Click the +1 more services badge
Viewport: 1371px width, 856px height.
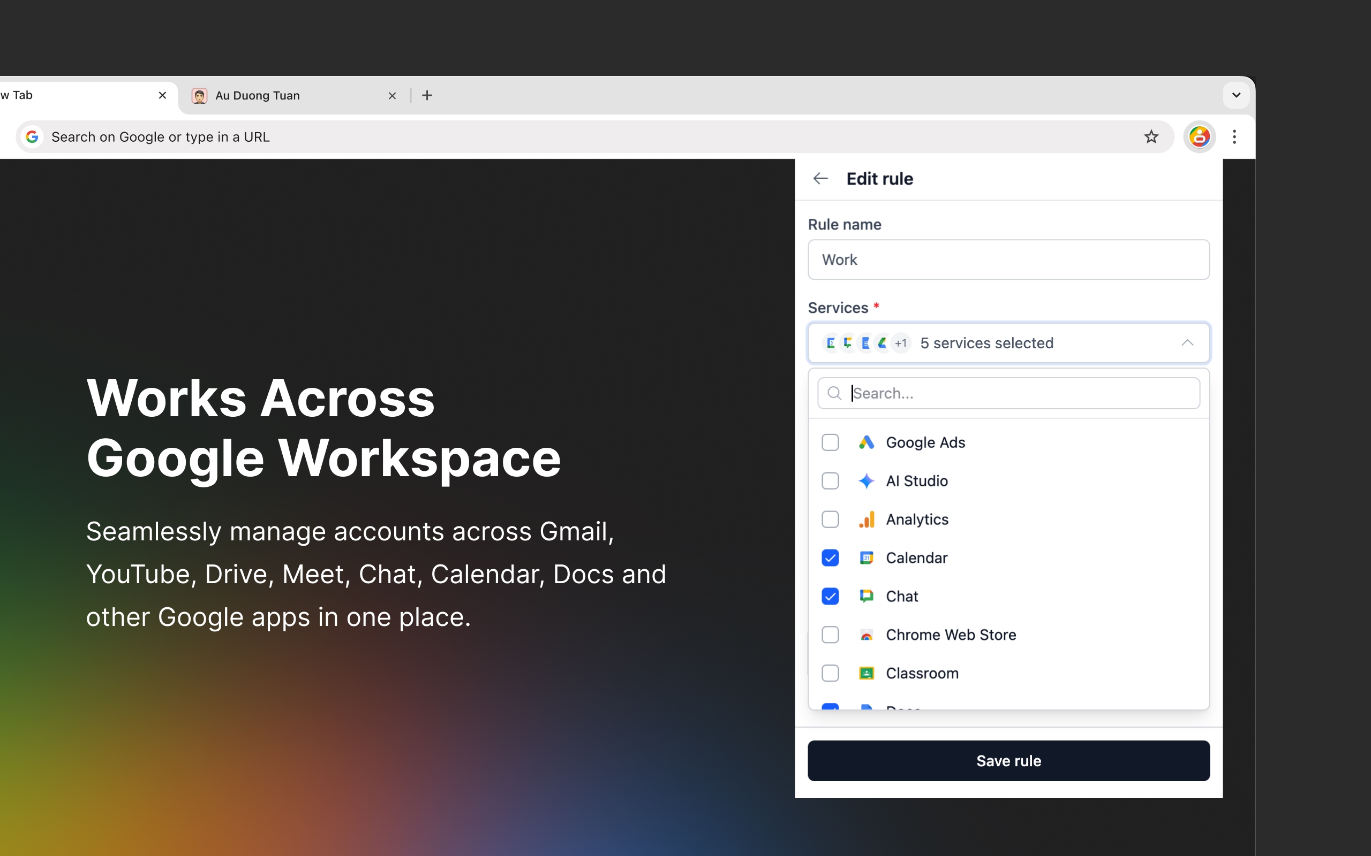[x=900, y=343]
